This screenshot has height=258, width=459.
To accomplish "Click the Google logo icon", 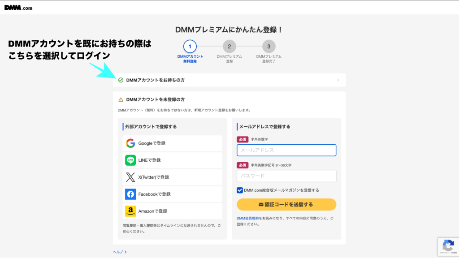I will [130, 143].
